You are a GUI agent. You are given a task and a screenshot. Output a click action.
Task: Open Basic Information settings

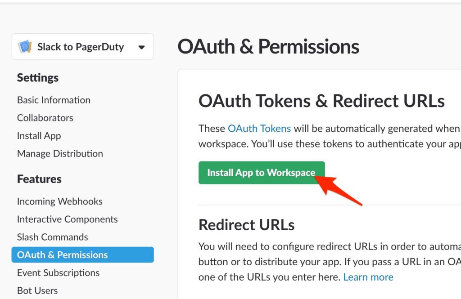(54, 100)
